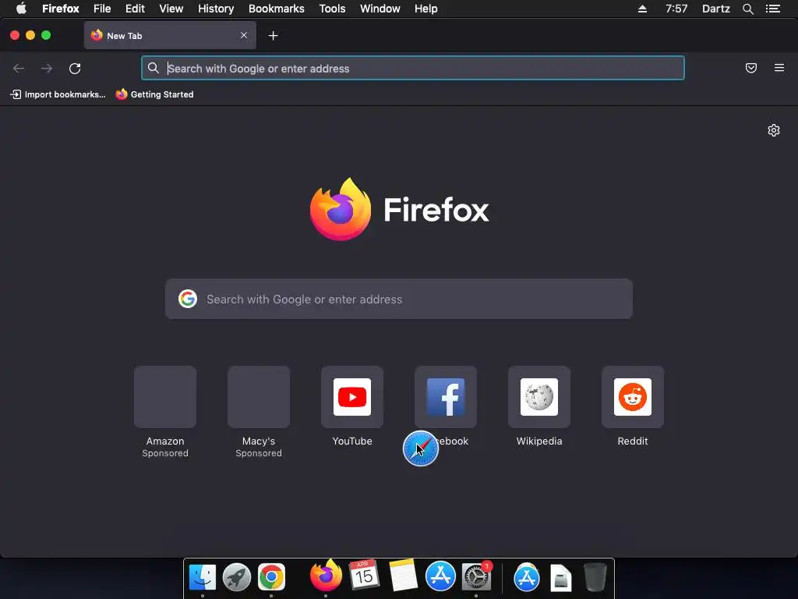Click the Firefox logo on the page
The width and height of the screenshot is (798, 599).
(x=341, y=209)
